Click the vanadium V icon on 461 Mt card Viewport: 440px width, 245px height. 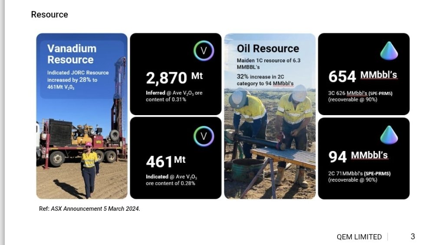coord(204,136)
